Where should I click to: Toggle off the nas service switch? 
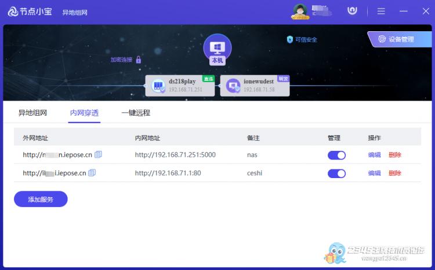pyautogui.click(x=336, y=155)
